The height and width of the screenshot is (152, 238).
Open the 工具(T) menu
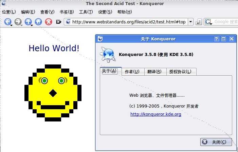coord(86,12)
